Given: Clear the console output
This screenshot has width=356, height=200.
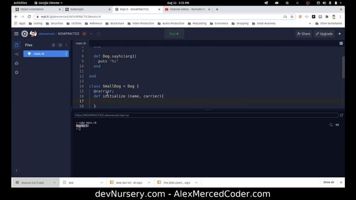Looking at the screenshot, I should [x=338, y=124].
